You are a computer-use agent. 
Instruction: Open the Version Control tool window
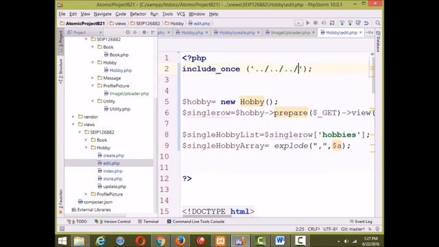point(112,222)
